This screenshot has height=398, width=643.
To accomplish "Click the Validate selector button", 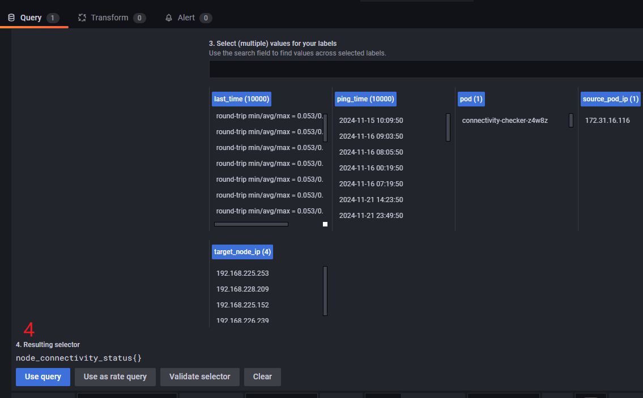I will (x=199, y=377).
